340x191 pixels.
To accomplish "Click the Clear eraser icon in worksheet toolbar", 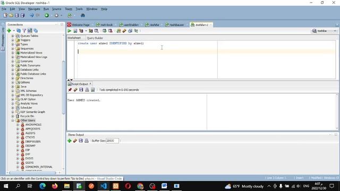I will [x=124, y=31].
